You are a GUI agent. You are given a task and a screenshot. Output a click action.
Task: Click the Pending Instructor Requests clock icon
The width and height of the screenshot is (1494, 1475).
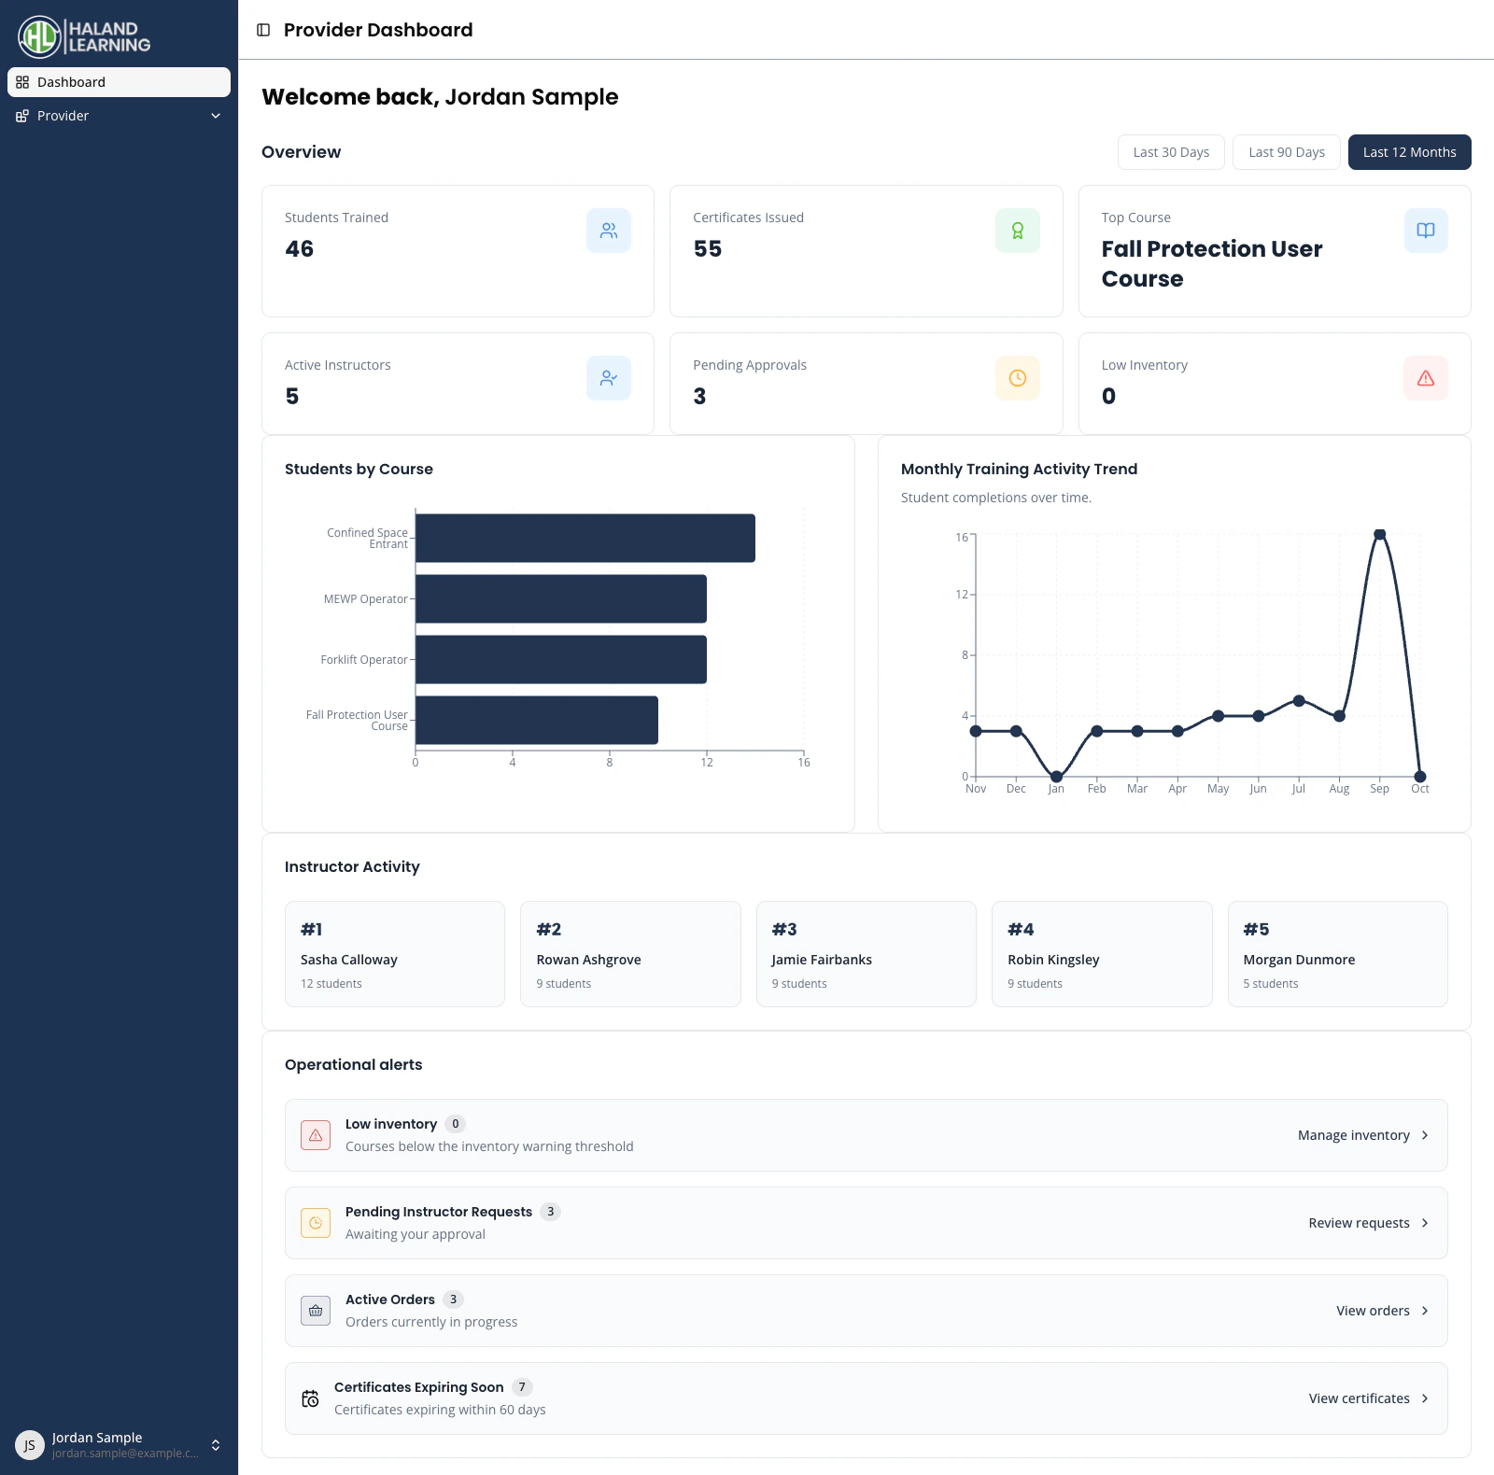(x=316, y=1223)
